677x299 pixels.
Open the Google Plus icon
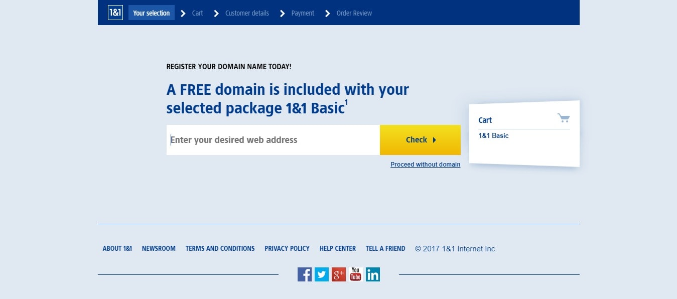tap(339, 274)
